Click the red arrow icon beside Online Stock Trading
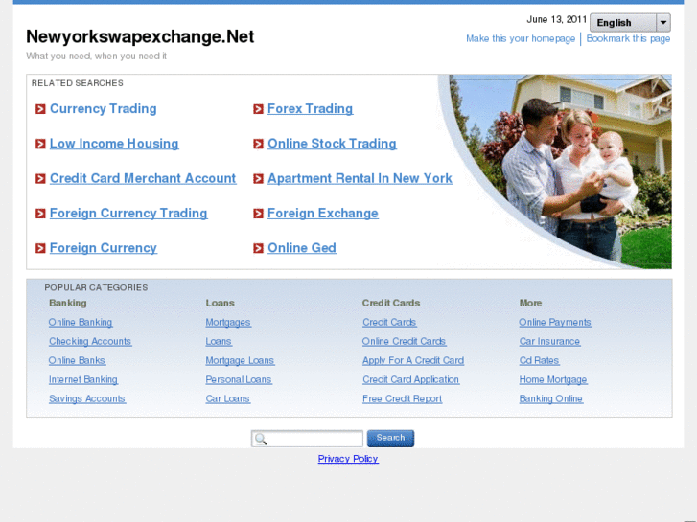Screen dimensions: 697x522 (258, 144)
